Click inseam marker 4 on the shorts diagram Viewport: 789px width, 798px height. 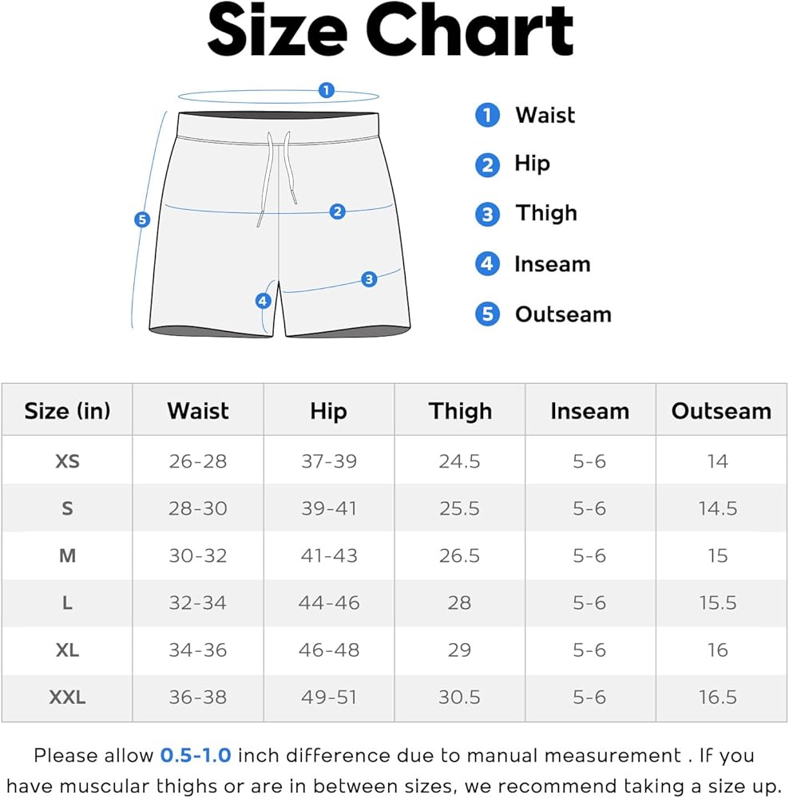tap(263, 301)
